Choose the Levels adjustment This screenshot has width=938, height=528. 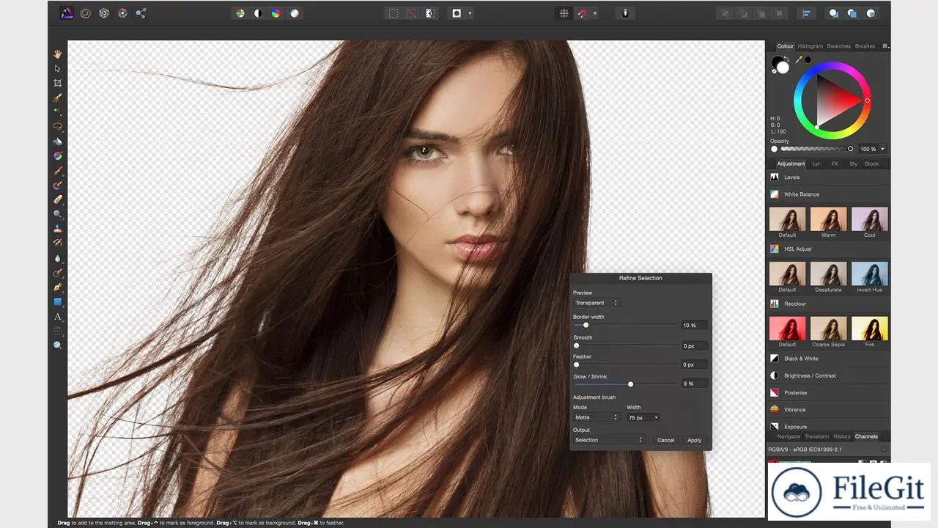pyautogui.click(x=828, y=177)
